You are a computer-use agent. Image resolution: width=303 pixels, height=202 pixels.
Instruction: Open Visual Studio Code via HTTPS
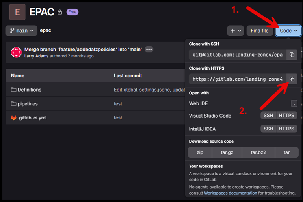click(286, 116)
